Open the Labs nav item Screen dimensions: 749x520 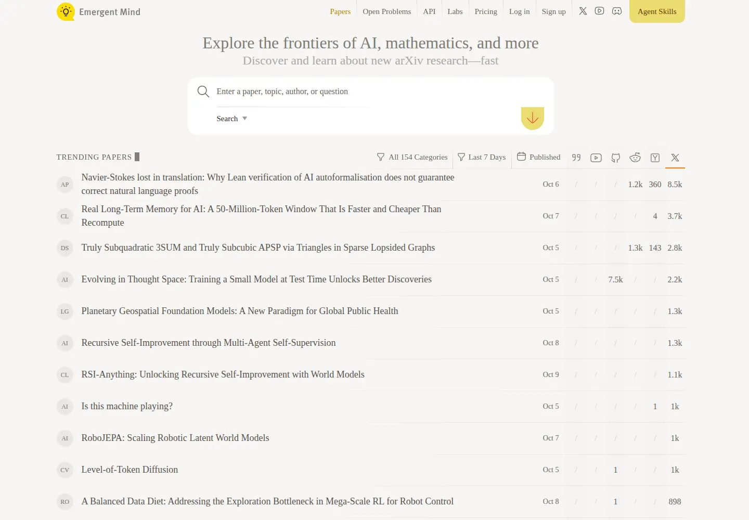point(455,11)
